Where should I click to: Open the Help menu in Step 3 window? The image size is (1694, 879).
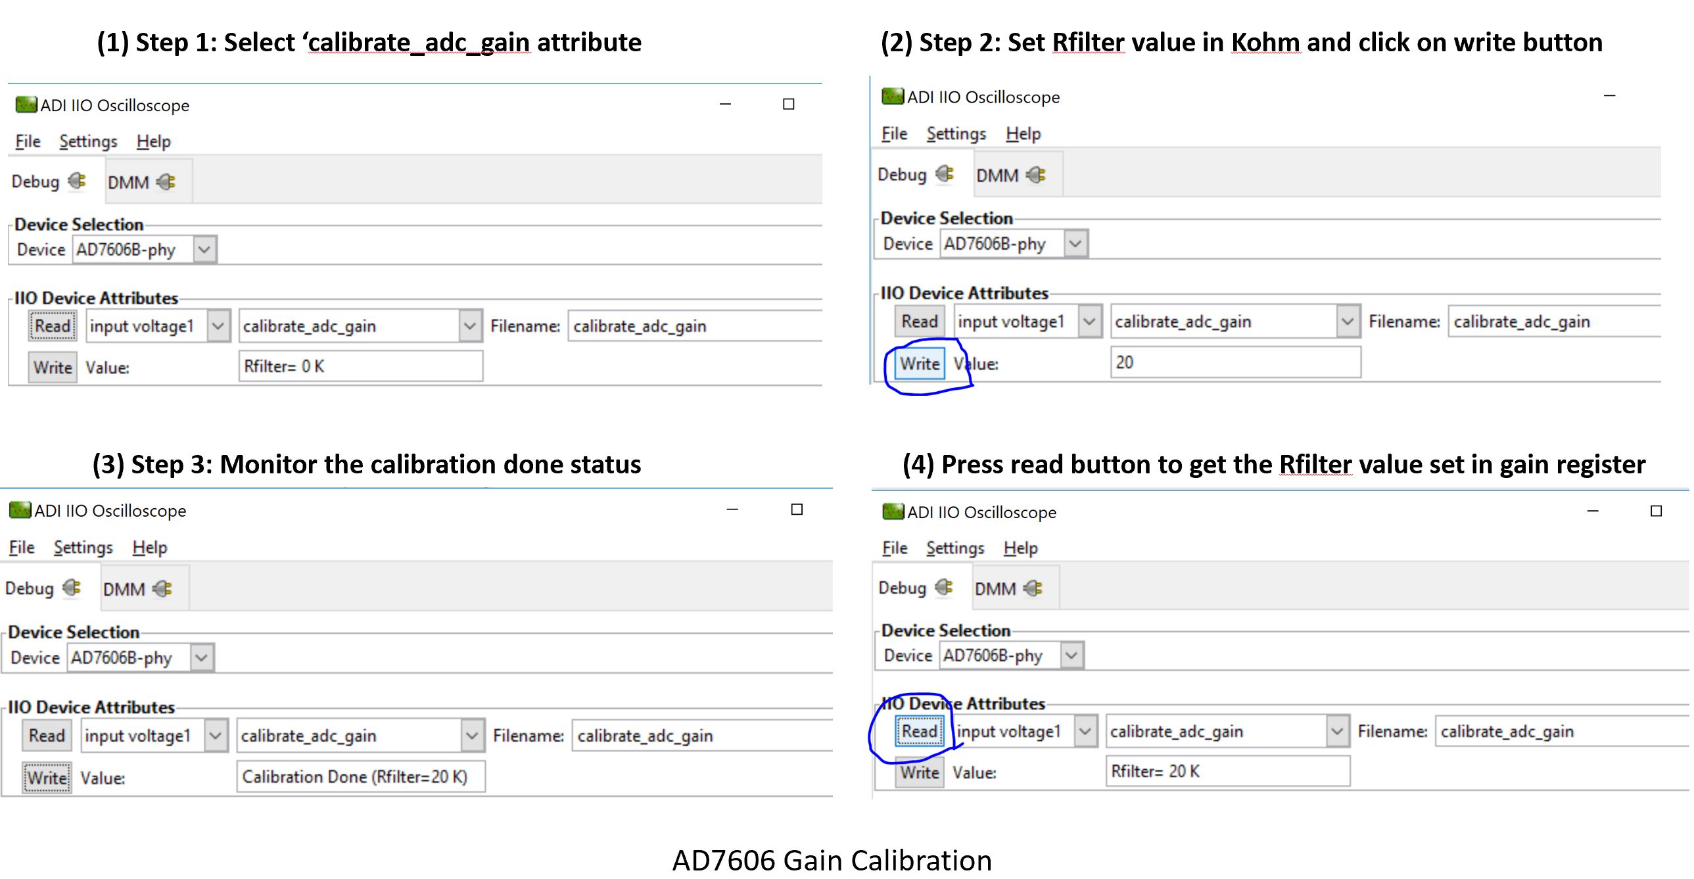[149, 548]
